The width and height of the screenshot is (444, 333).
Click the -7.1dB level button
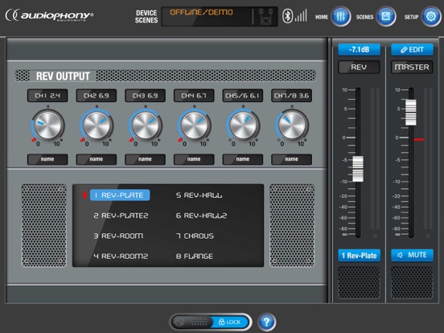pos(359,50)
